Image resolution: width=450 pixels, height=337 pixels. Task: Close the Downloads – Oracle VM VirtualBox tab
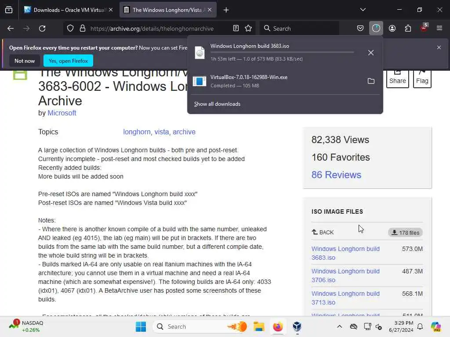pos(111,10)
